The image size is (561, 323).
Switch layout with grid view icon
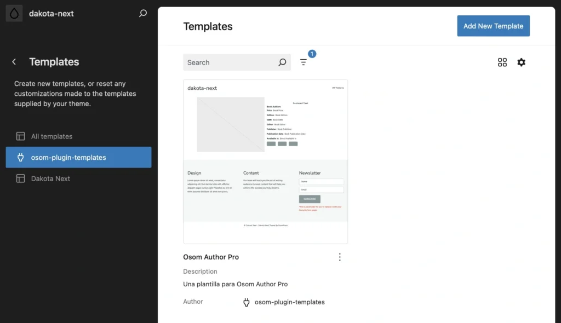[502, 62]
